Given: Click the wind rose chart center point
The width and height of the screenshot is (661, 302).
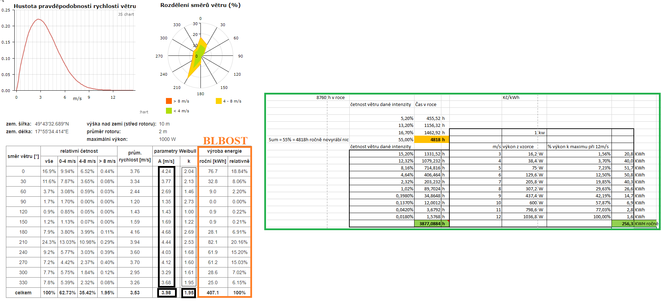Looking at the screenshot, I should (x=200, y=56).
